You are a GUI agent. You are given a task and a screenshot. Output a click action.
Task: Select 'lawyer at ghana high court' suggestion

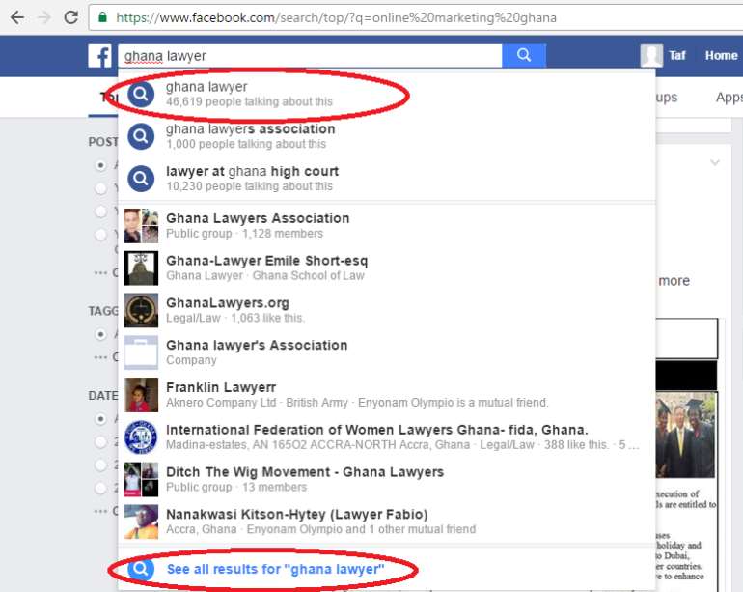click(387, 179)
